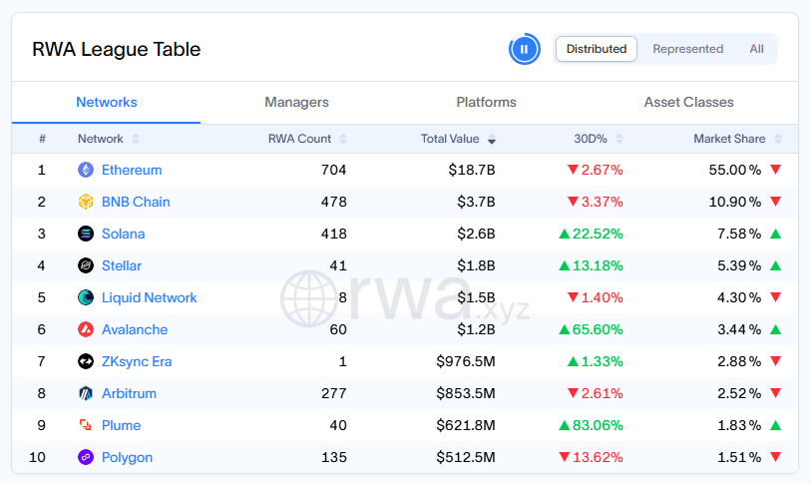Screen dimensions: 811x484
Task: Open the ZKsync Era network link
Action: pos(137,361)
